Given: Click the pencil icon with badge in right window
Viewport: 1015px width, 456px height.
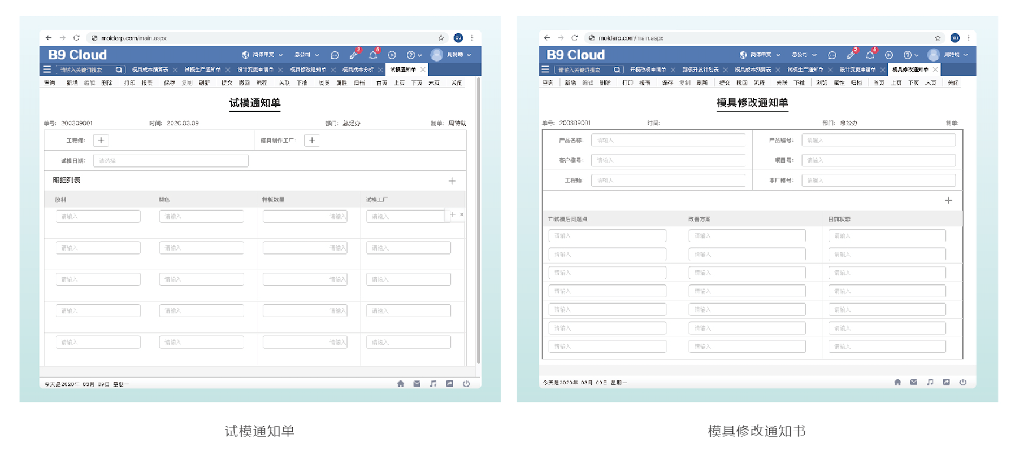Looking at the screenshot, I should [851, 55].
